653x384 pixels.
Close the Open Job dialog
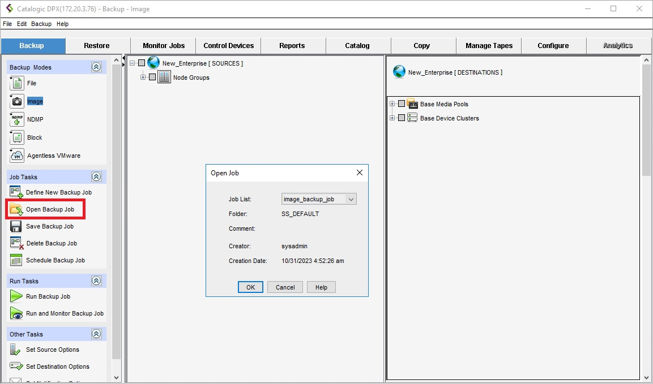point(359,172)
